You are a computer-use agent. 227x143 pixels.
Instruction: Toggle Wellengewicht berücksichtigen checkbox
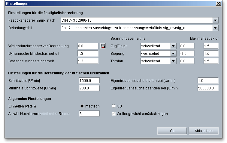(x=114, y=113)
